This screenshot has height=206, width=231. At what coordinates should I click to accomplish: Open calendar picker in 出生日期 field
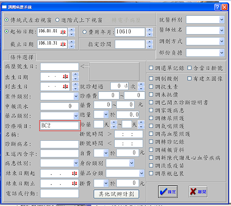(x=65, y=77)
